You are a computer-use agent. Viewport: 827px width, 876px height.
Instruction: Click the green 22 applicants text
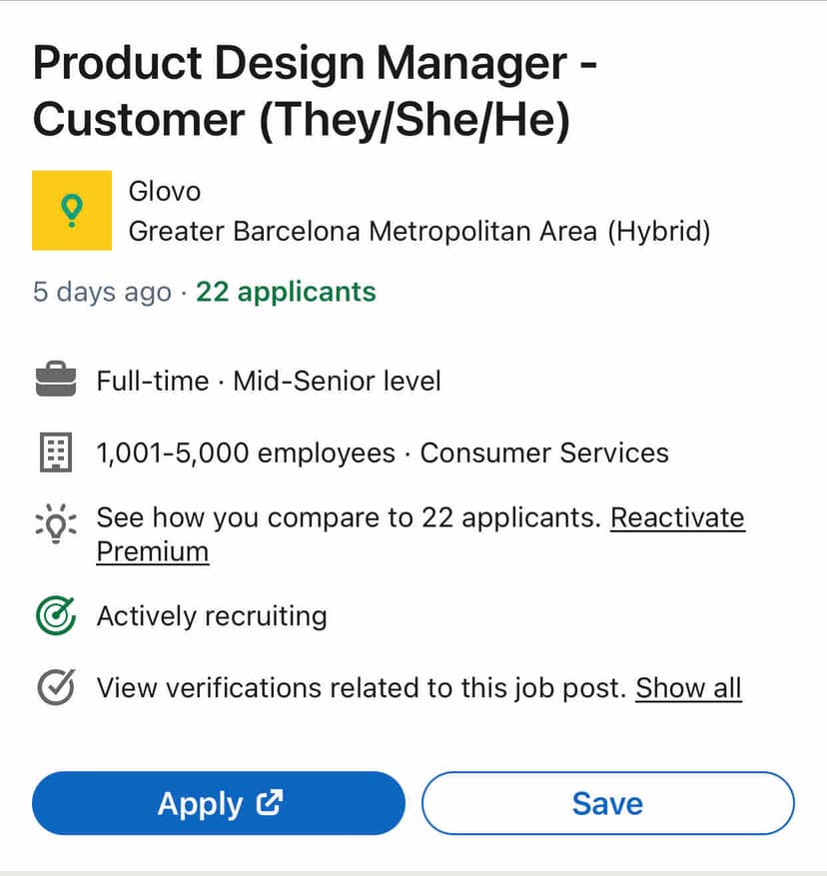286,293
